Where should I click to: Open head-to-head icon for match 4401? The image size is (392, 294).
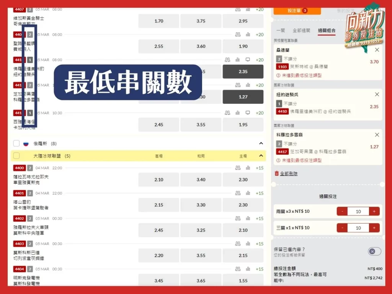pos(238,193)
